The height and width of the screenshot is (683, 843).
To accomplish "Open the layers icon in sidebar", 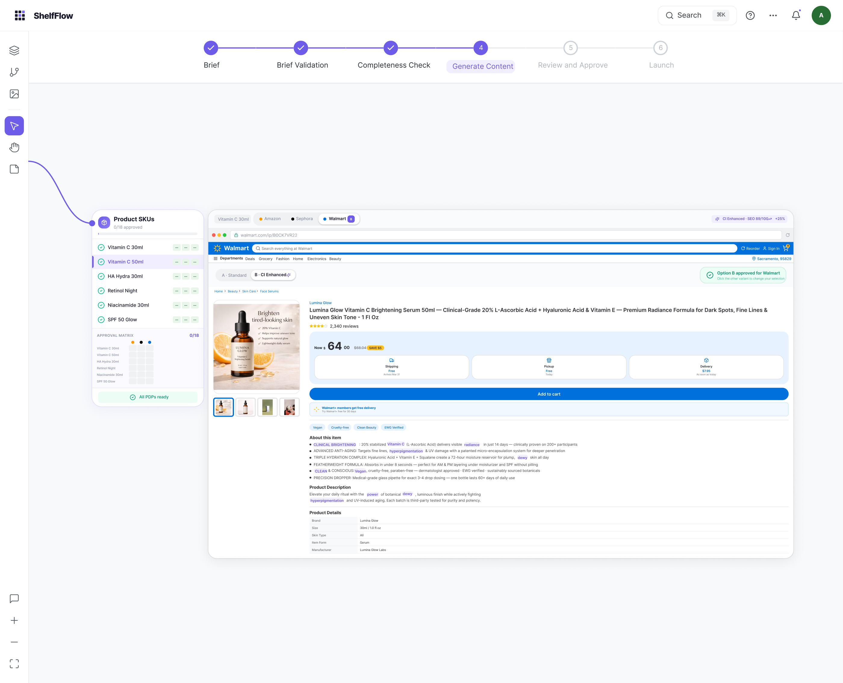I will coord(14,50).
